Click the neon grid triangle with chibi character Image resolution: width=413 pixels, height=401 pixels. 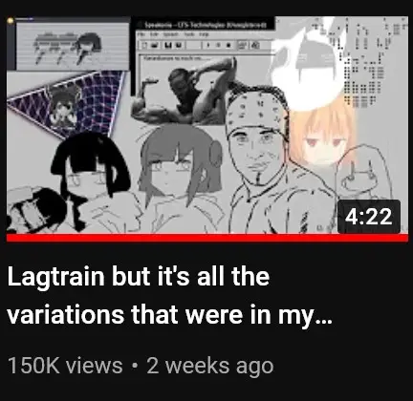(65, 103)
